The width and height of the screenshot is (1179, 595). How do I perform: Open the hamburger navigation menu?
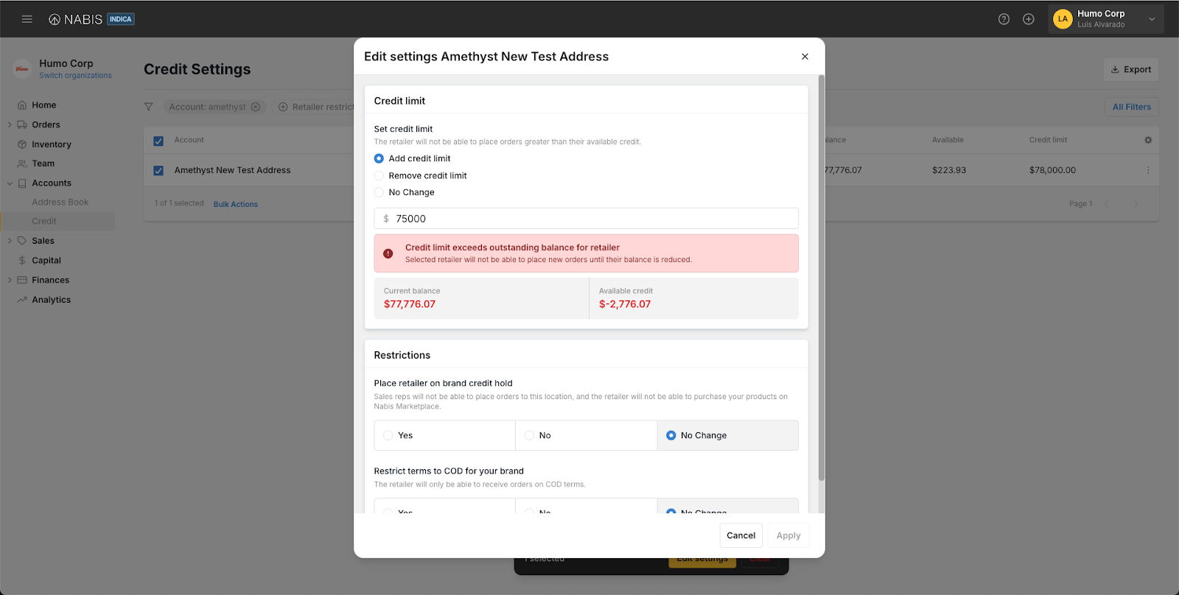tap(27, 19)
